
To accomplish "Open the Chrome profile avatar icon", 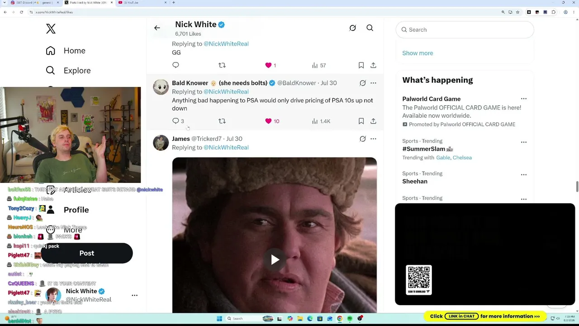I will (566, 12).
